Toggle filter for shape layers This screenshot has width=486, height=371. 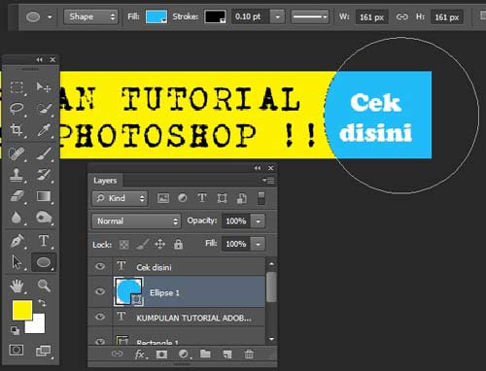tap(222, 198)
